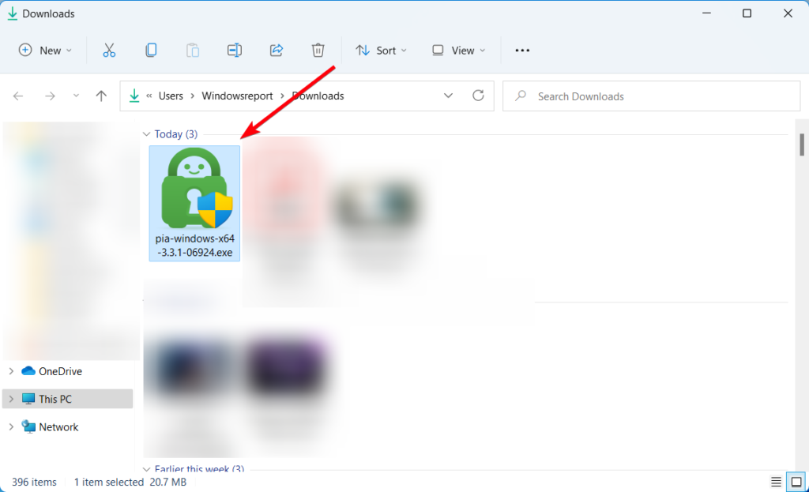
Task: Navigate back with the back arrow
Action: click(18, 95)
